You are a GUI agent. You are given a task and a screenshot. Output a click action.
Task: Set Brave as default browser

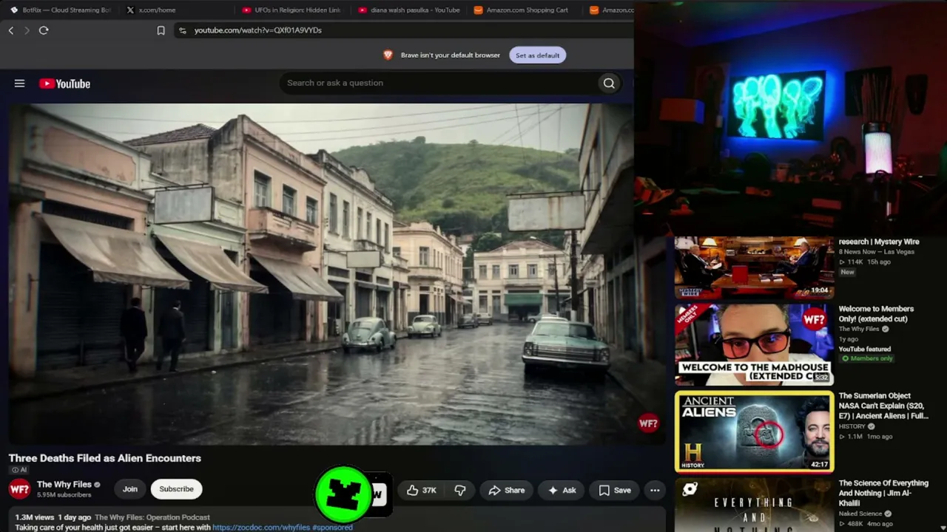538,55
